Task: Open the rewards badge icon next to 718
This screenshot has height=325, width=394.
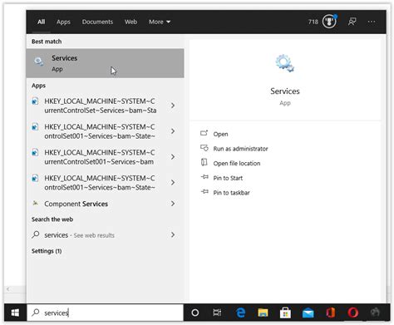Action: (329, 22)
